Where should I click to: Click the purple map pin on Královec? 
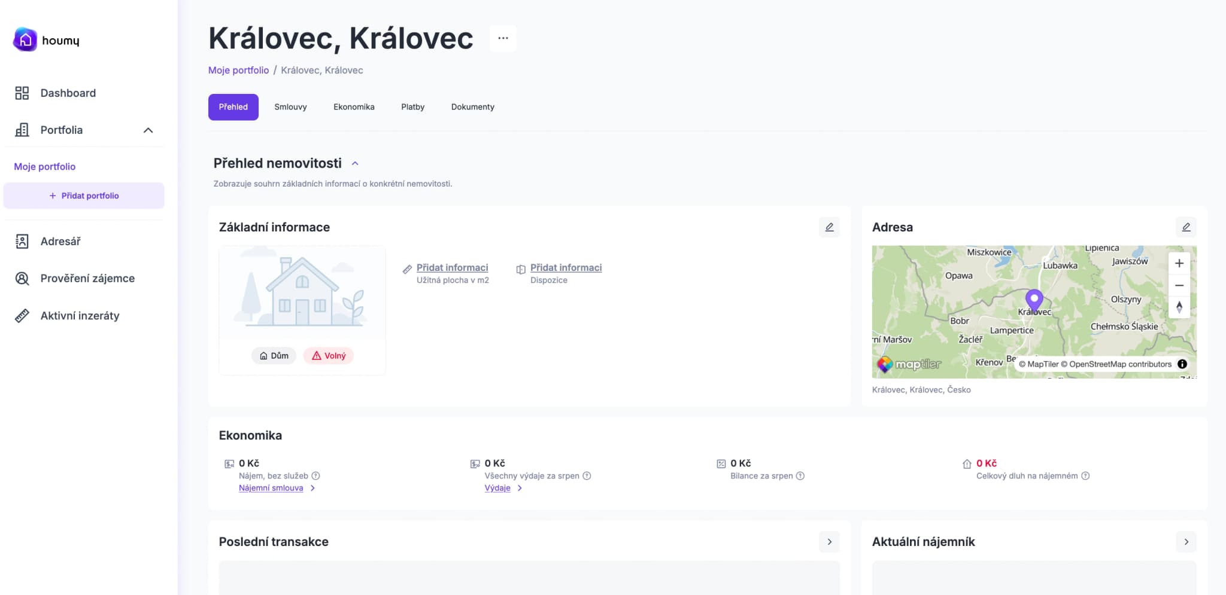coord(1034,299)
